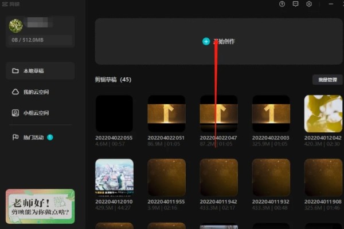Image resolution: width=344 pixels, height=229 pixels.
Task: Click the draft name text 202204012010
Action: (x=114, y=202)
